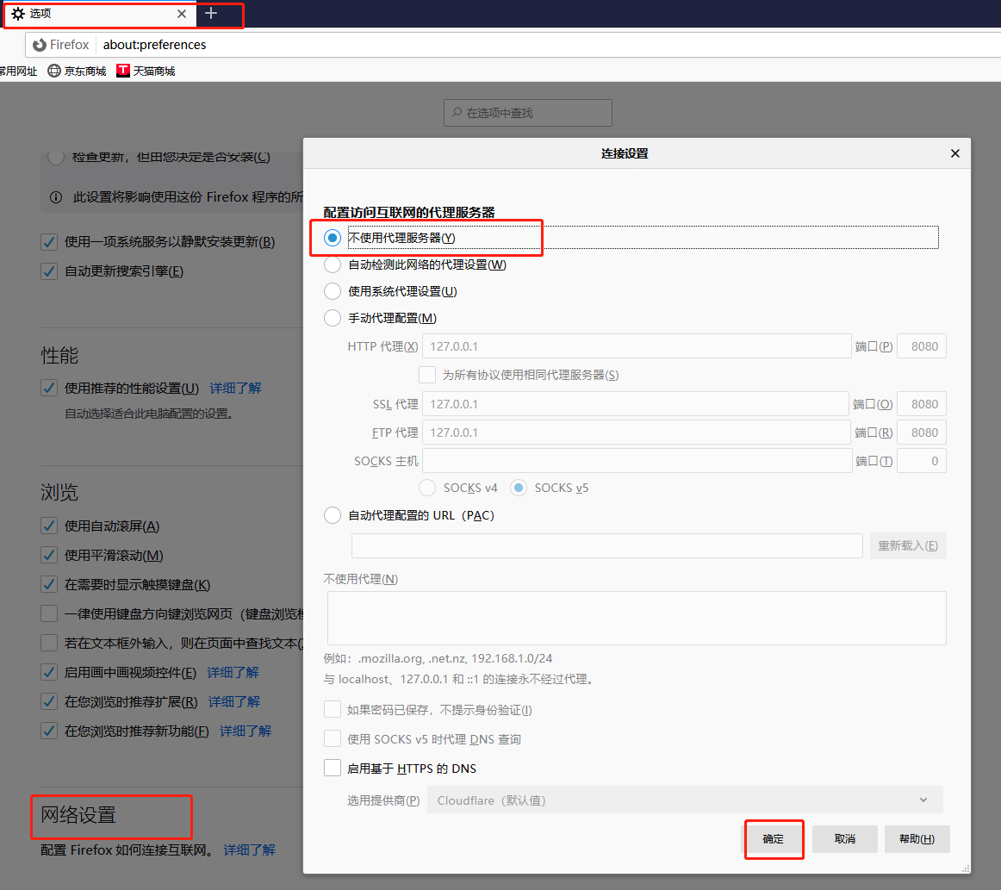Select 检查更新，但由您决定是否安装 radio
This screenshot has height=890, width=1001.
[56, 157]
